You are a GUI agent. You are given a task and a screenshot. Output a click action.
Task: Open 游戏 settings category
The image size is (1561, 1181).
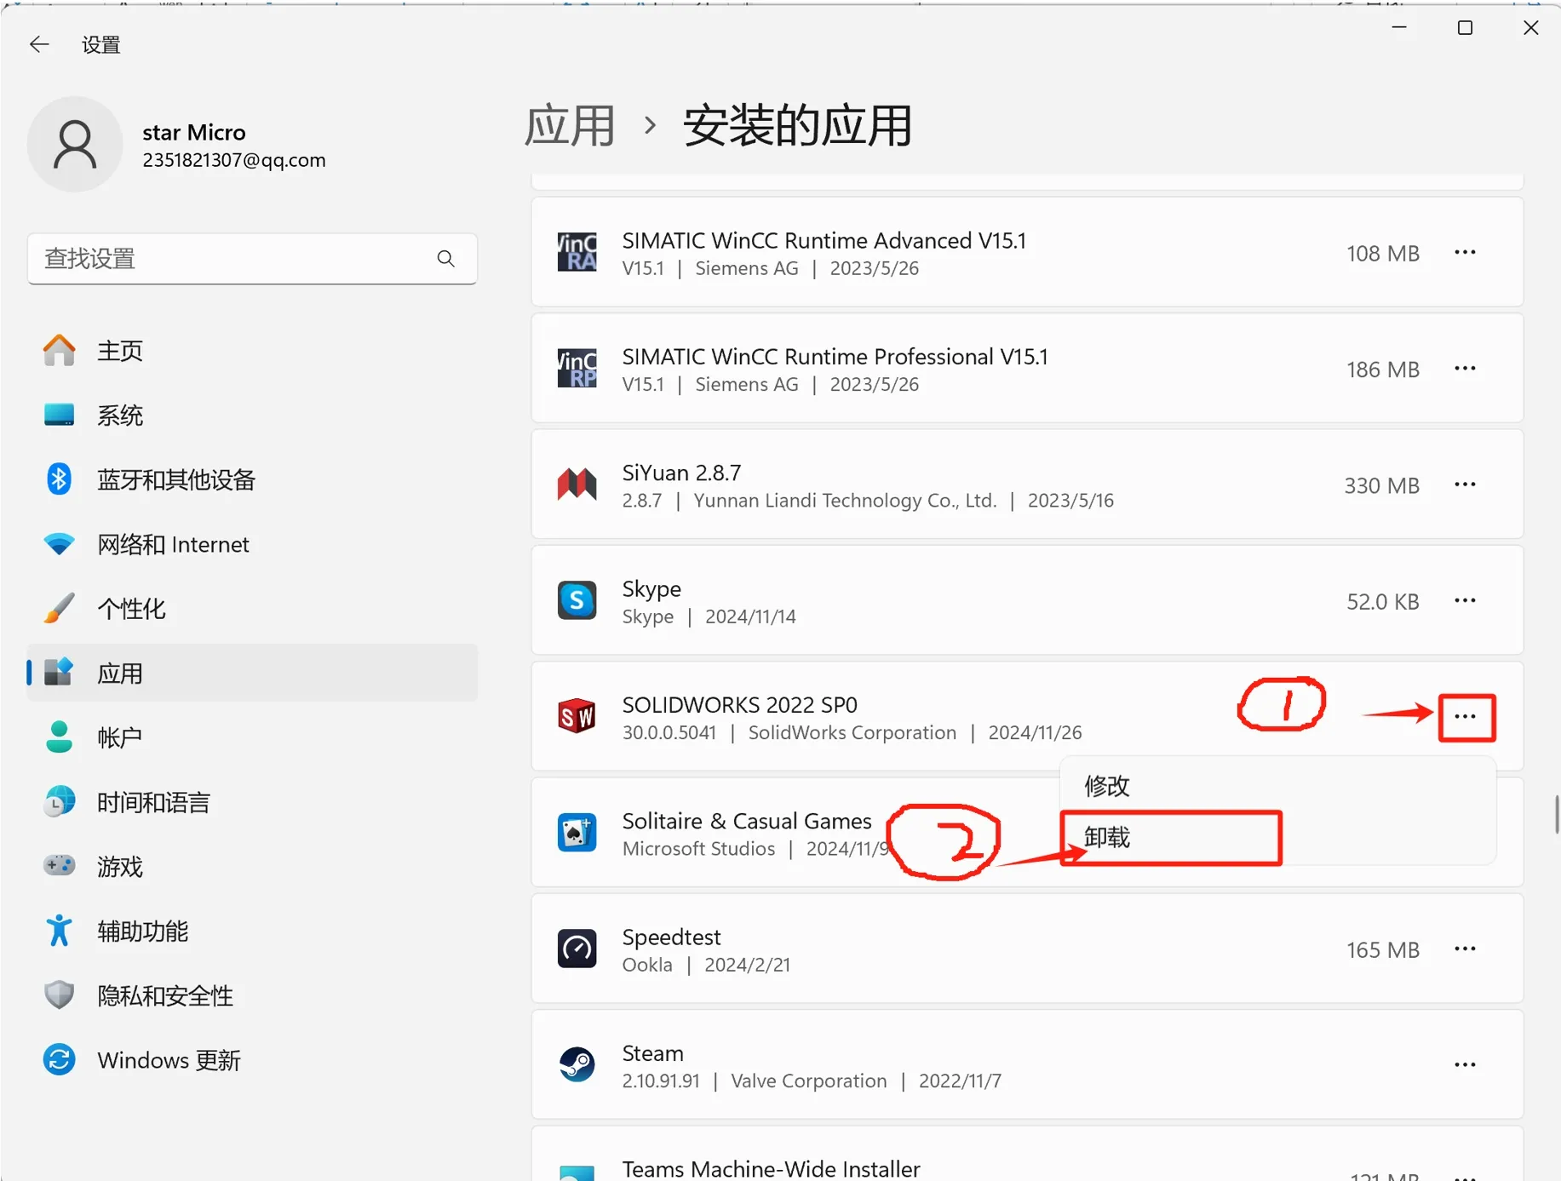click(x=252, y=867)
